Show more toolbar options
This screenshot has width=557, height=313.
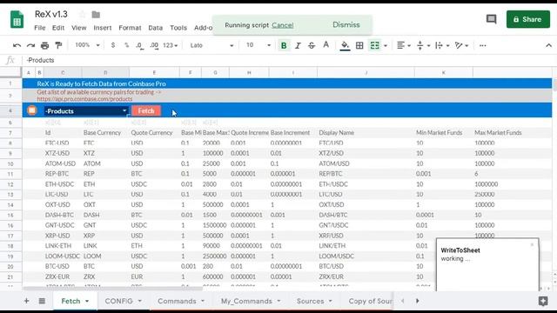click(482, 45)
